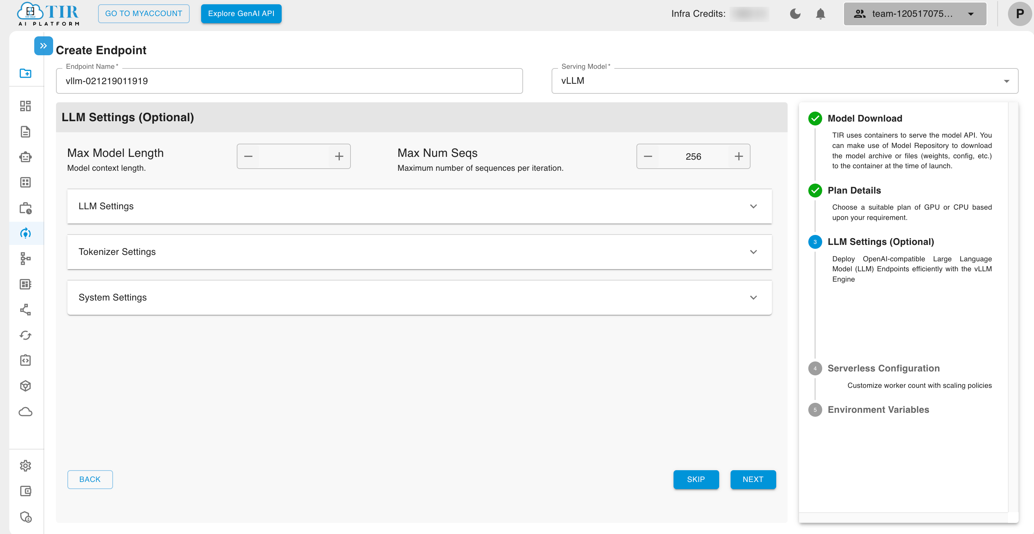
Task: Click the Create Endpoint heading
Action: (101, 50)
